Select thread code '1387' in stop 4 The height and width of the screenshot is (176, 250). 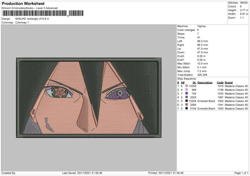[220, 98]
